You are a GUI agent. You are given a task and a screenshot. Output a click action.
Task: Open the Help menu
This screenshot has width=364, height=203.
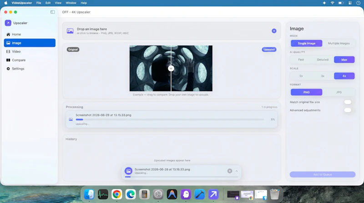[84, 3]
